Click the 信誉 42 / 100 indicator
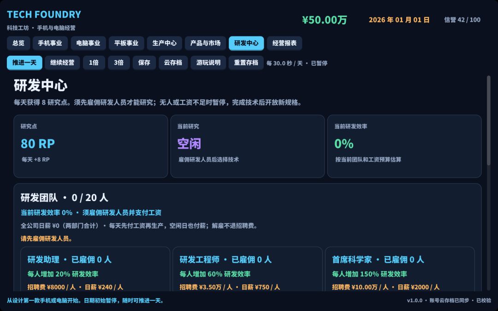 pyautogui.click(x=462, y=20)
